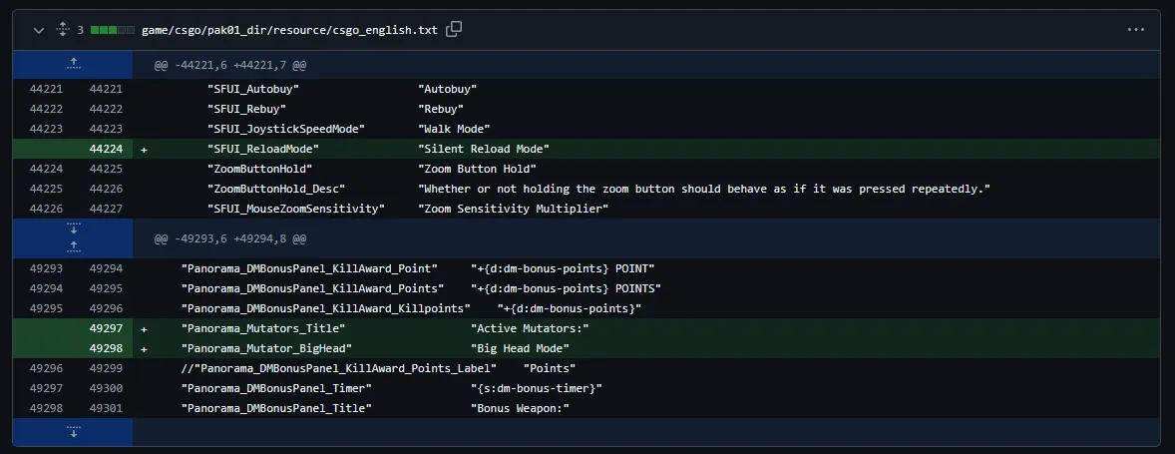The image size is (1175, 454).
Task: Click "Bonus Weapon:" string value
Action: (x=520, y=408)
